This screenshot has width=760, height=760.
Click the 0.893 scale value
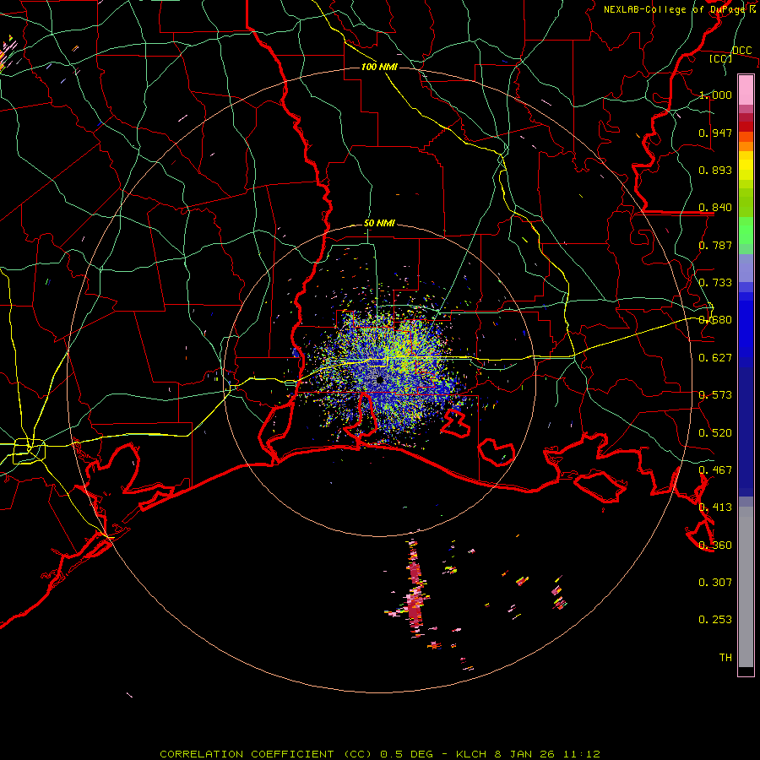(715, 170)
